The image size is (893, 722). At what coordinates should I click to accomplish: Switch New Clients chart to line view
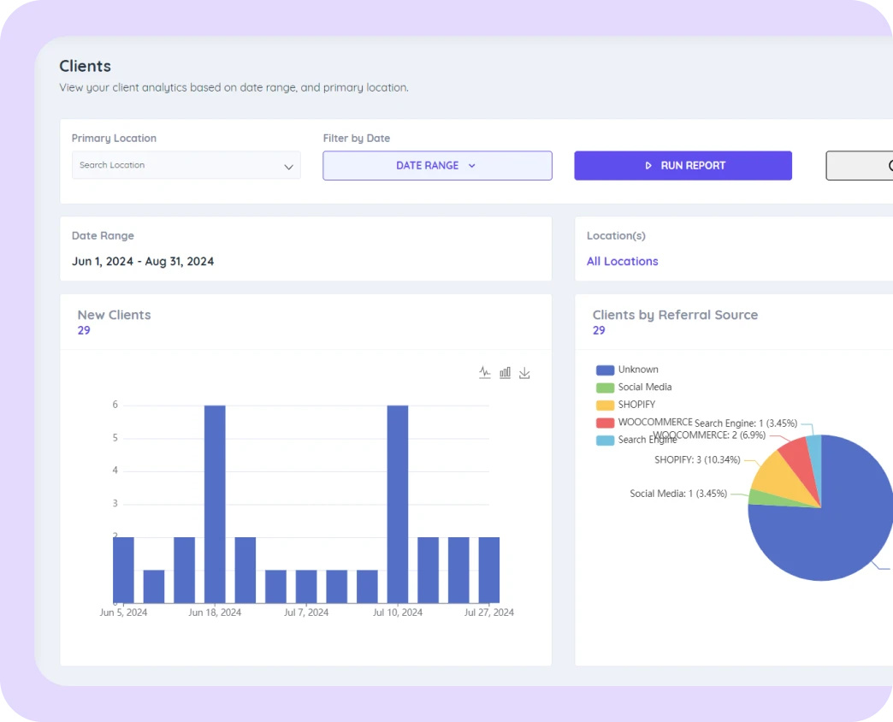click(485, 373)
